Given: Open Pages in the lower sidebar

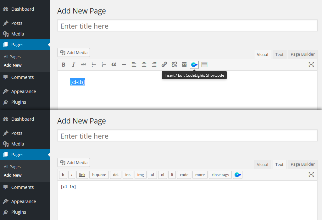Looking at the screenshot, I should click(x=25, y=155).
